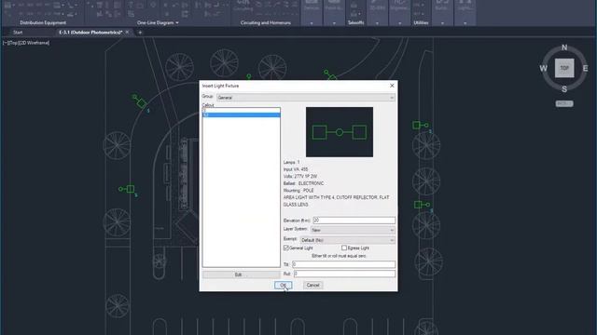Uncheck the General Light checkbox

pos(286,248)
